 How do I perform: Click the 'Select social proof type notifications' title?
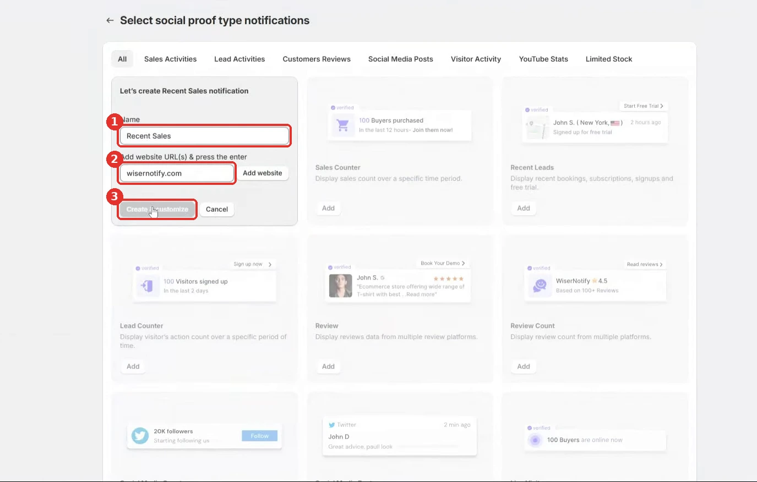pyautogui.click(x=215, y=20)
